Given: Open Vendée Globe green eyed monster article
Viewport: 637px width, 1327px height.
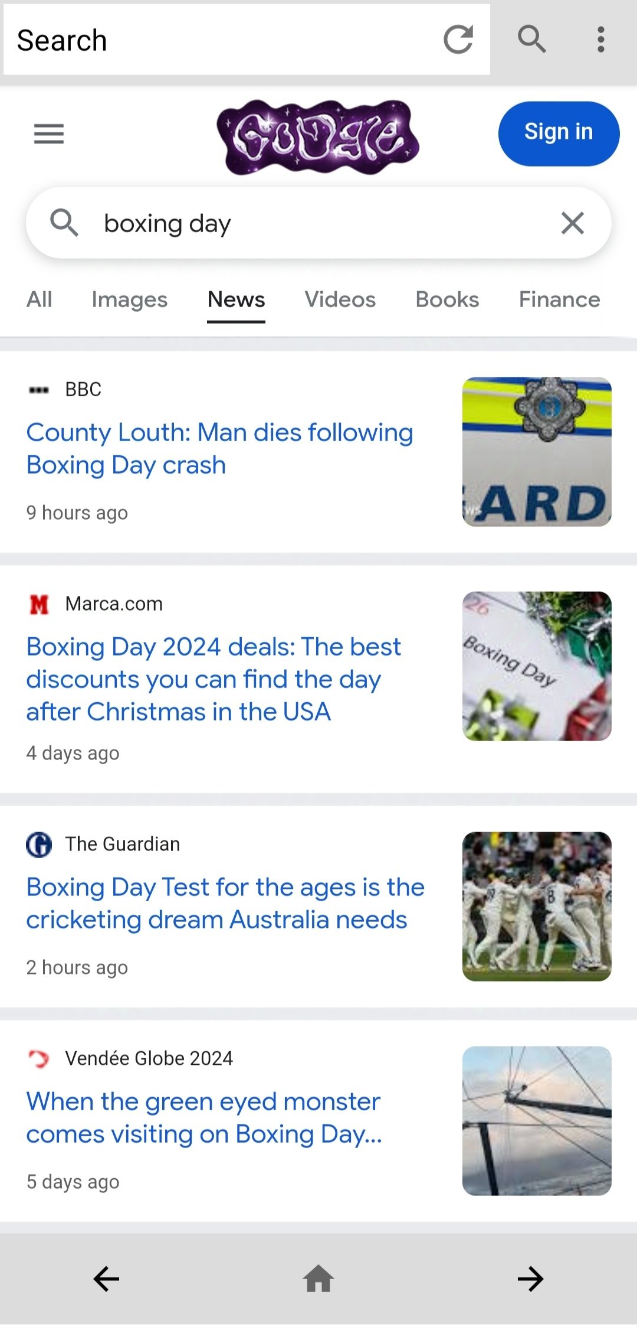Looking at the screenshot, I should (x=204, y=1117).
